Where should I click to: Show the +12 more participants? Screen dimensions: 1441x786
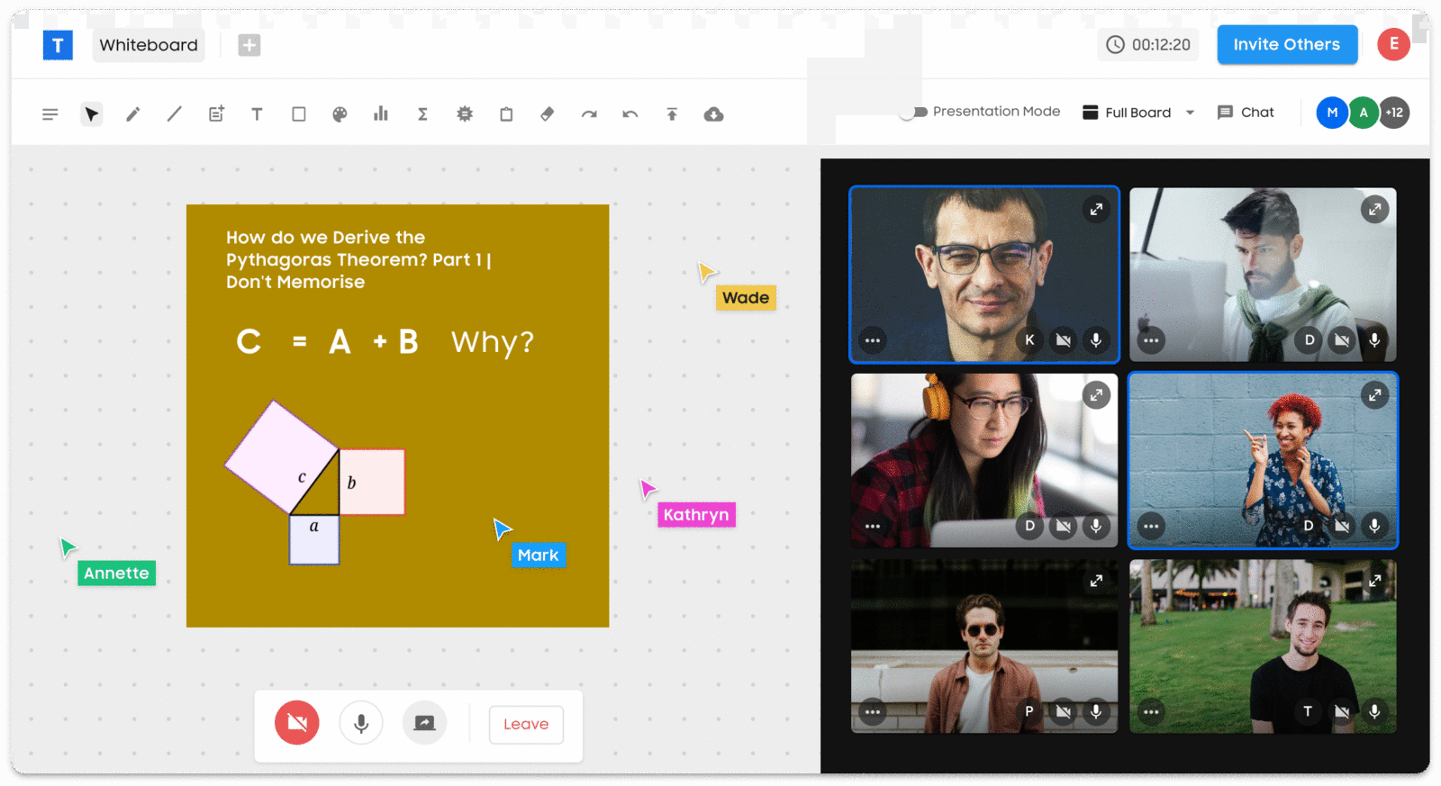coord(1394,113)
